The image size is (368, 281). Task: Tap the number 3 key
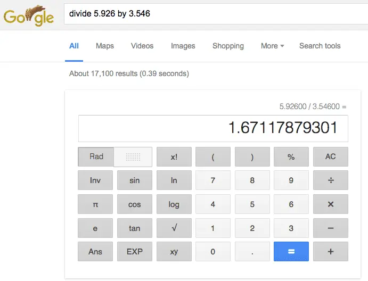pyautogui.click(x=291, y=228)
